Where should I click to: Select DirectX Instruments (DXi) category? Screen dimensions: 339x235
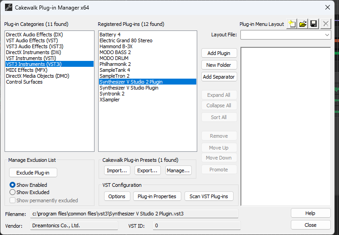[49, 52]
